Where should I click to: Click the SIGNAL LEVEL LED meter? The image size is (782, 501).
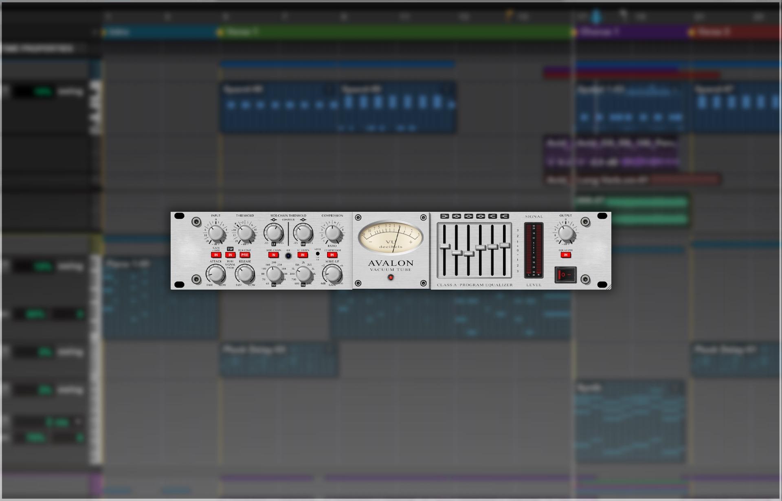click(534, 250)
